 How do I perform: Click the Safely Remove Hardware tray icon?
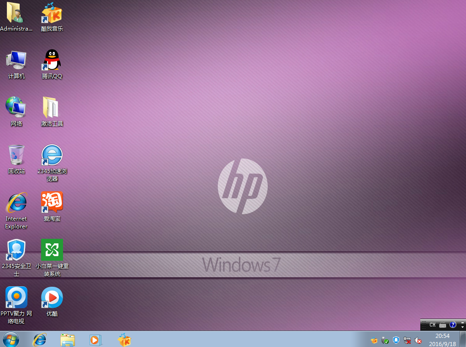[385, 341]
